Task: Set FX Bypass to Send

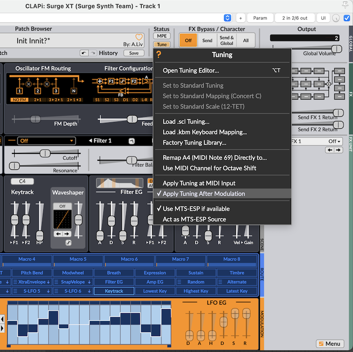Action: (x=207, y=40)
